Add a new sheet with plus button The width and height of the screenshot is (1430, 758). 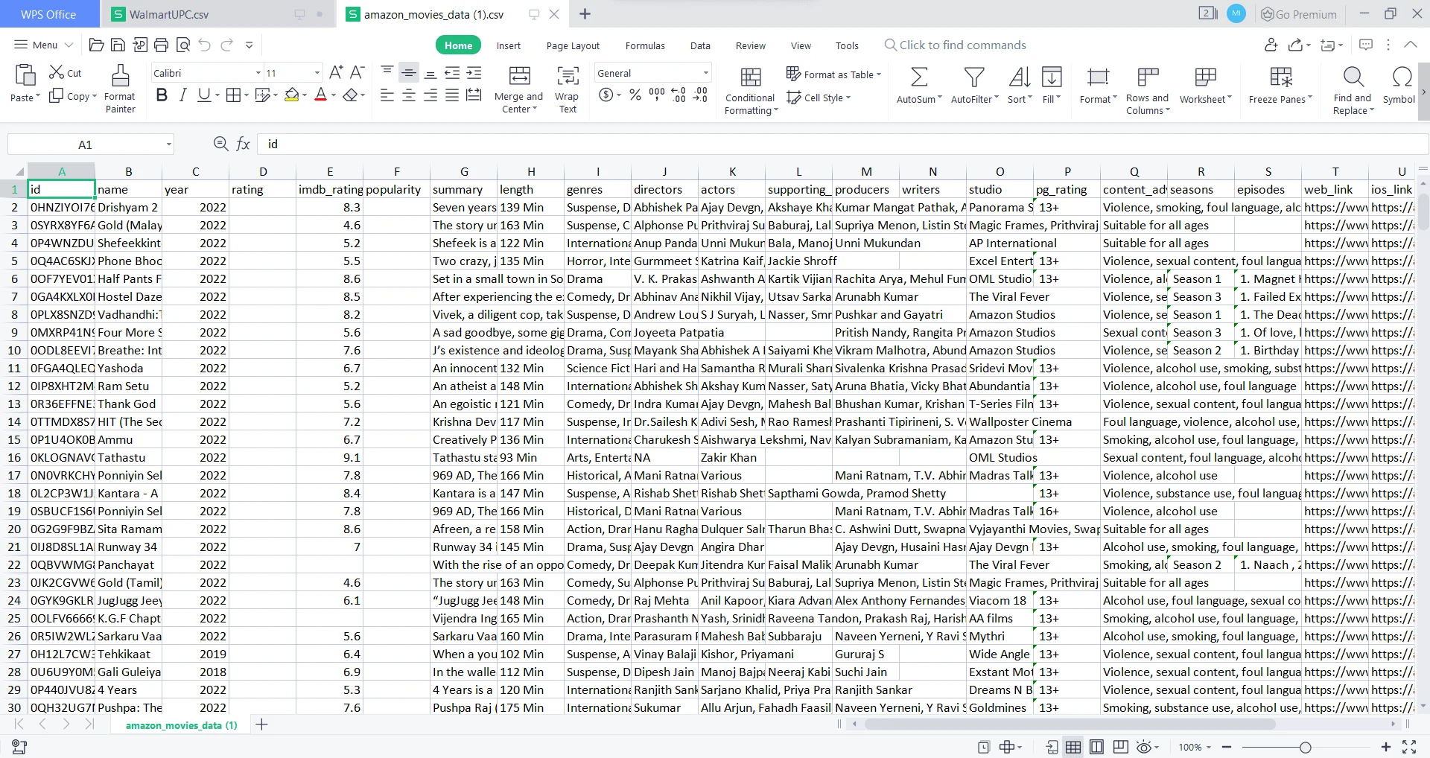click(x=262, y=724)
